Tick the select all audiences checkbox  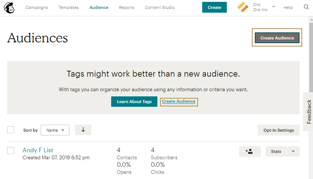click(x=11, y=130)
